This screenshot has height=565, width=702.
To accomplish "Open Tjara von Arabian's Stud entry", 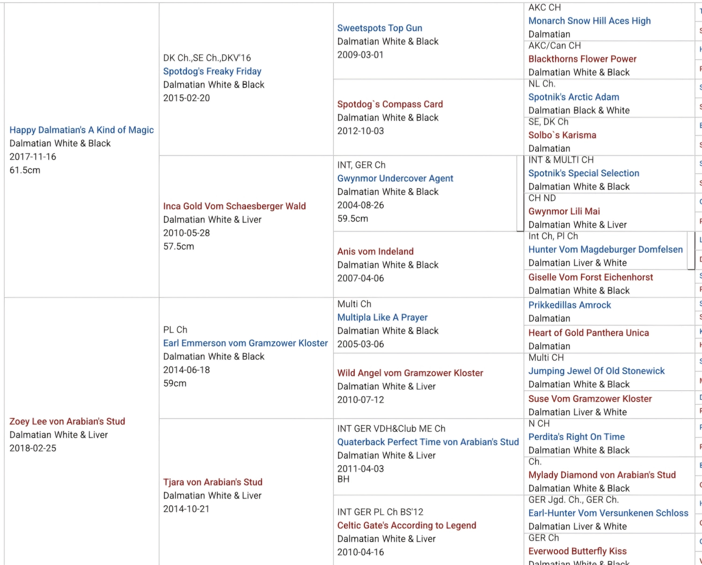I will coord(212,482).
